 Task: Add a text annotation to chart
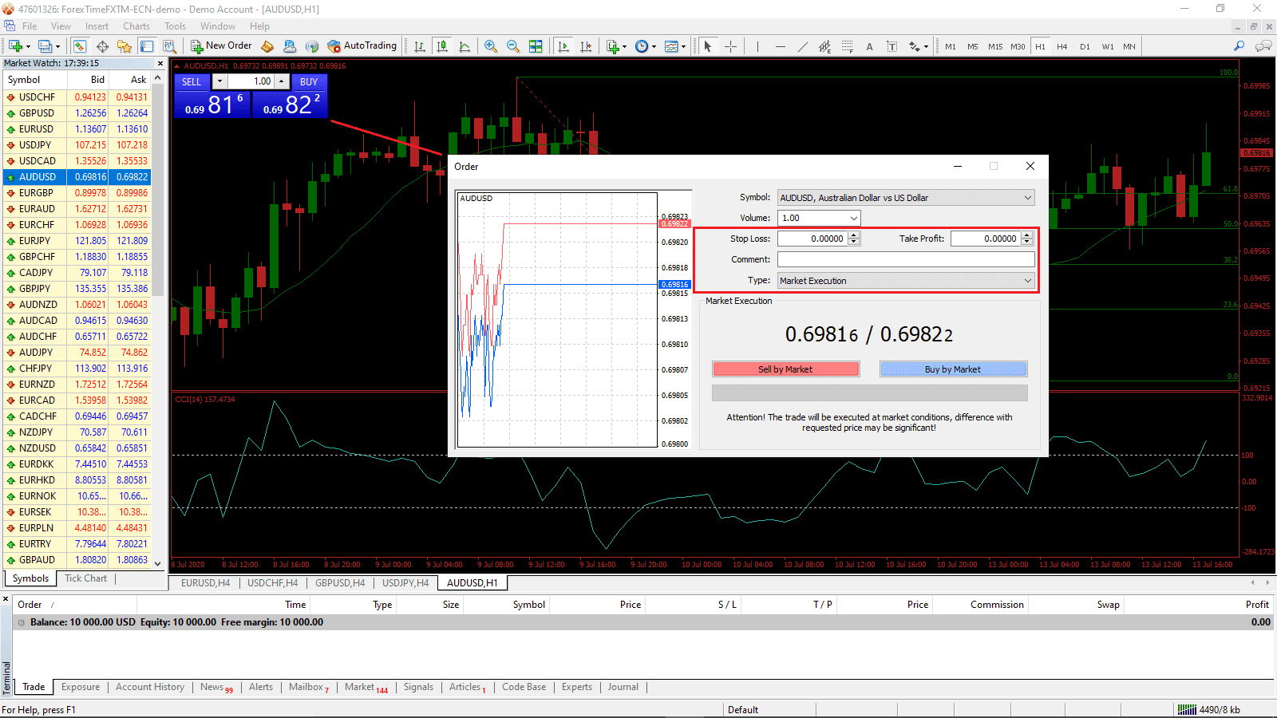tap(869, 45)
